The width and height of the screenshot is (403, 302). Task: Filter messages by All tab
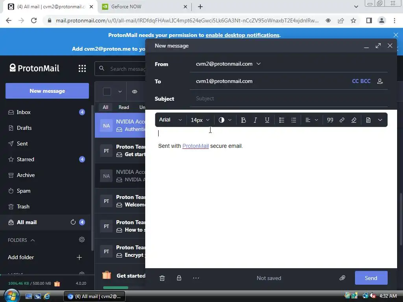click(x=105, y=107)
